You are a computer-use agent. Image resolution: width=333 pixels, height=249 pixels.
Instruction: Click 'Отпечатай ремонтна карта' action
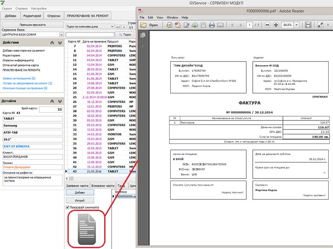click(20, 65)
